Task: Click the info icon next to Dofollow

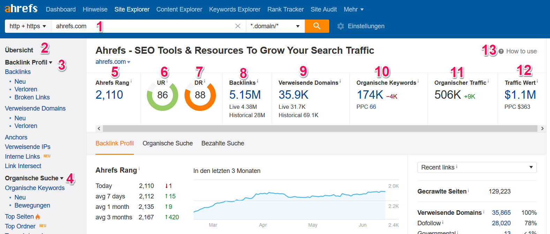Action: tap(443, 222)
